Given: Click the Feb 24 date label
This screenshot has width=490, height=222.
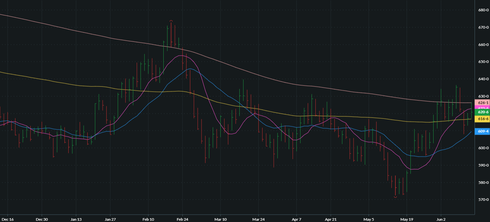Looking at the screenshot, I should 182,219.
